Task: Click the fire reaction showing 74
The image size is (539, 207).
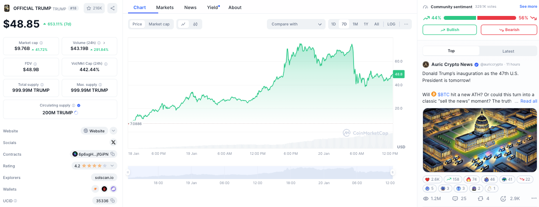Action: click(x=471, y=179)
